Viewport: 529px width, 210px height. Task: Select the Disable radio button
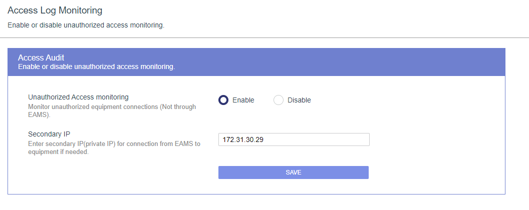point(279,100)
